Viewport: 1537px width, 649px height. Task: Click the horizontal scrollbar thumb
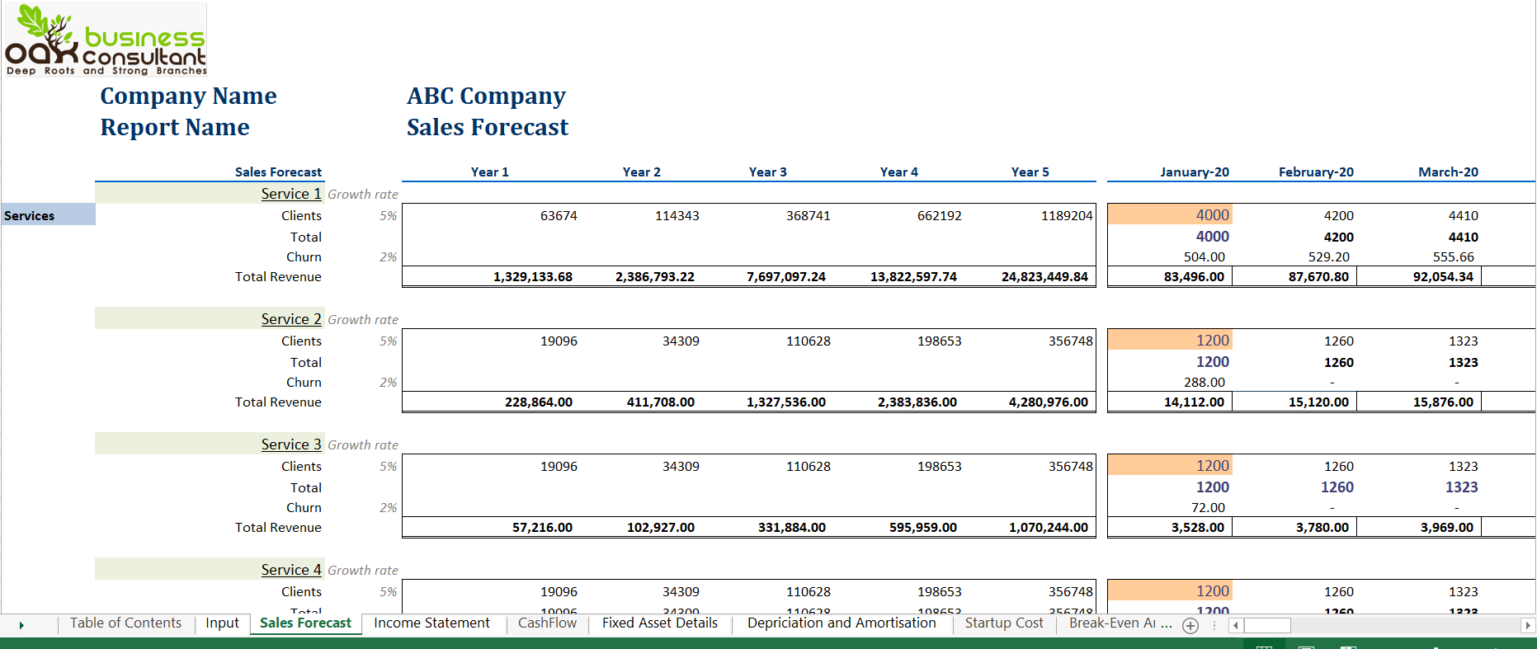click(1267, 625)
